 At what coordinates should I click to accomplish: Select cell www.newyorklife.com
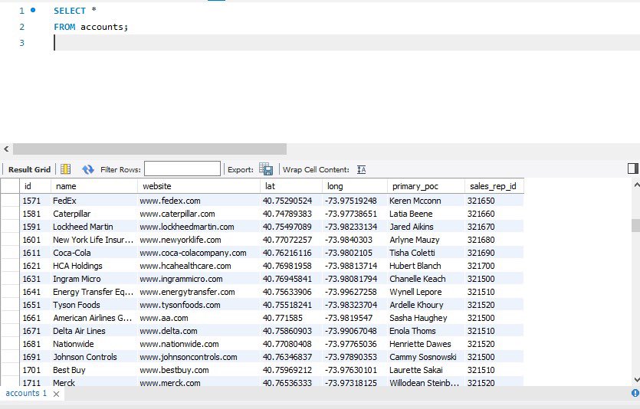[199, 240]
